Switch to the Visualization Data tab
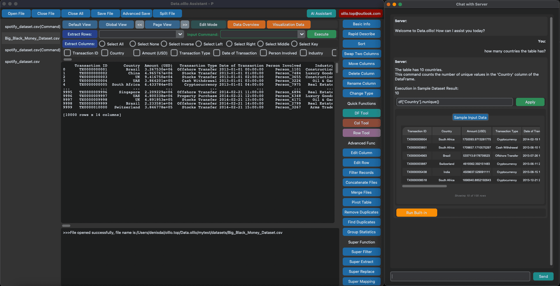This screenshot has height=286, width=560. tap(288, 24)
